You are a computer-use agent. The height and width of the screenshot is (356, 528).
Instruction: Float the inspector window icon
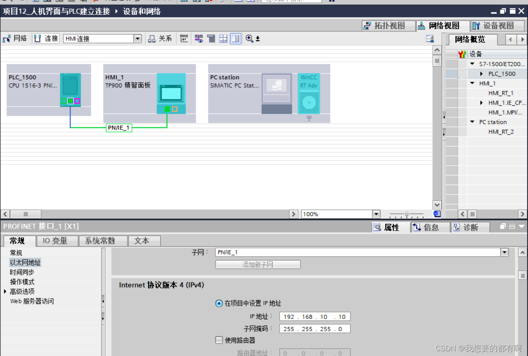click(x=503, y=227)
